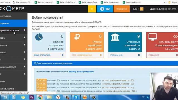Screen dimensions: 178x100
Task: Open the Платежи sidebar item
Action: tap(14, 81)
